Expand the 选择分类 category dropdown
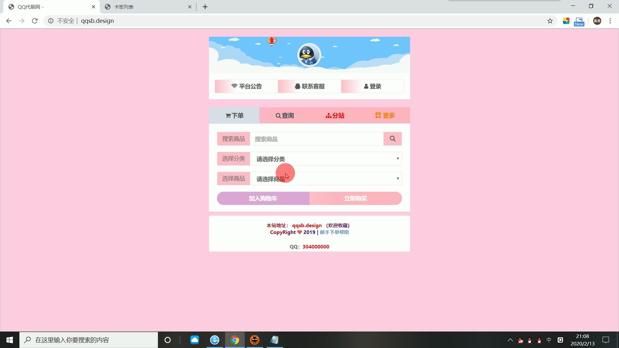Viewport: 619px width, 348px height. click(x=327, y=159)
